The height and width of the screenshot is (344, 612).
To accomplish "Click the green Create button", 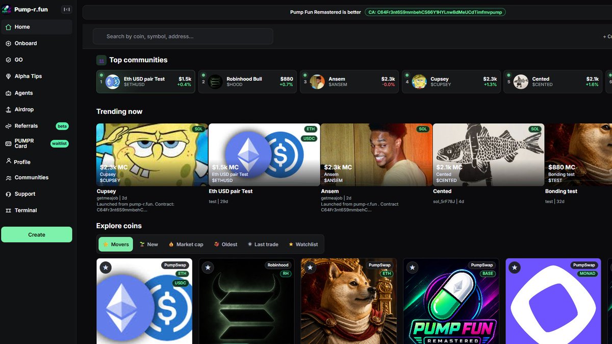I will [37, 235].
